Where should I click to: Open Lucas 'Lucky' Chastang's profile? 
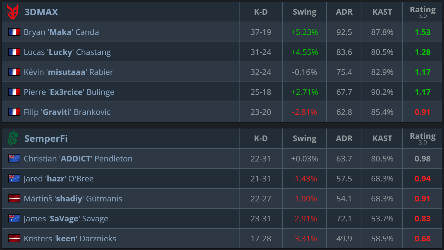(67, 52)
